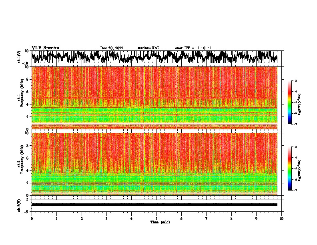The height and width of the screenshot is (245, 317).
Task: Click the "-7" tick on ch.1 colorbar
Action: (295, 124)
